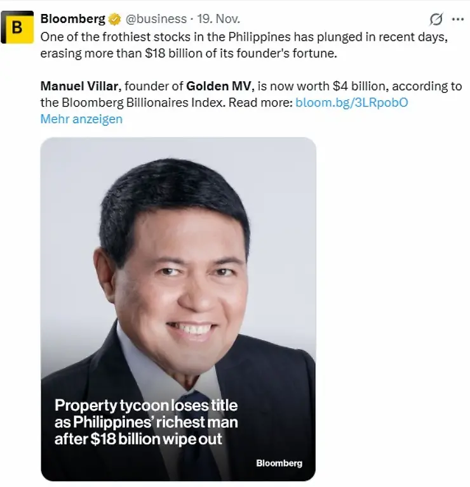
Task: Click the Bloomberg watermark on the image
Action: [279, 463]
